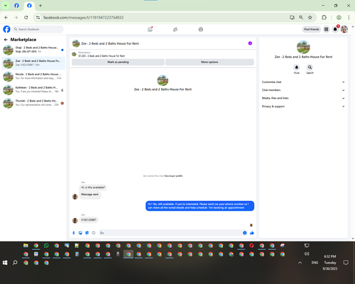
Task: Open the ENG language indicator
Action: (315, 263)
